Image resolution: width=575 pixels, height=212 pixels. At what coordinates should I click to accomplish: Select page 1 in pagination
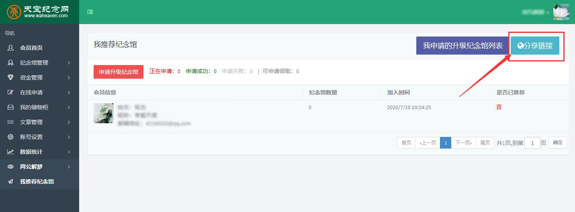446,143
